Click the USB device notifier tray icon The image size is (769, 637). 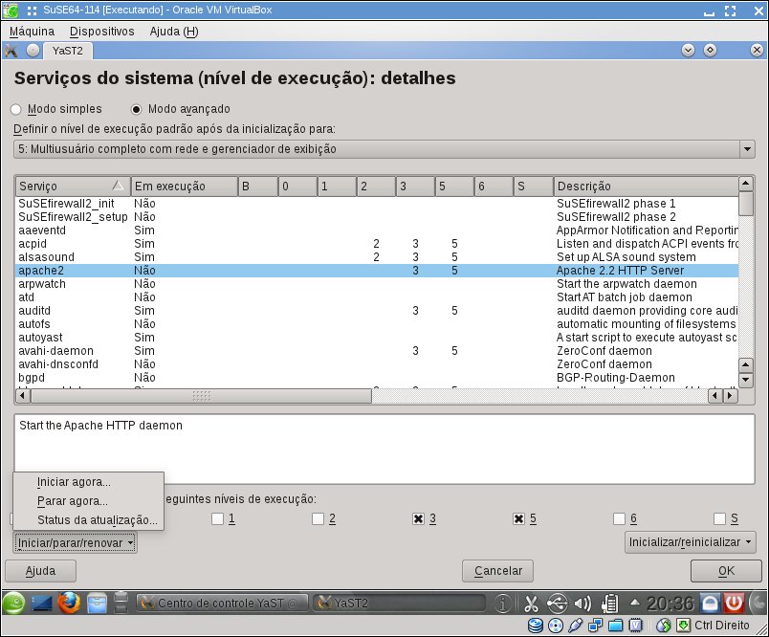coord(557,604)
